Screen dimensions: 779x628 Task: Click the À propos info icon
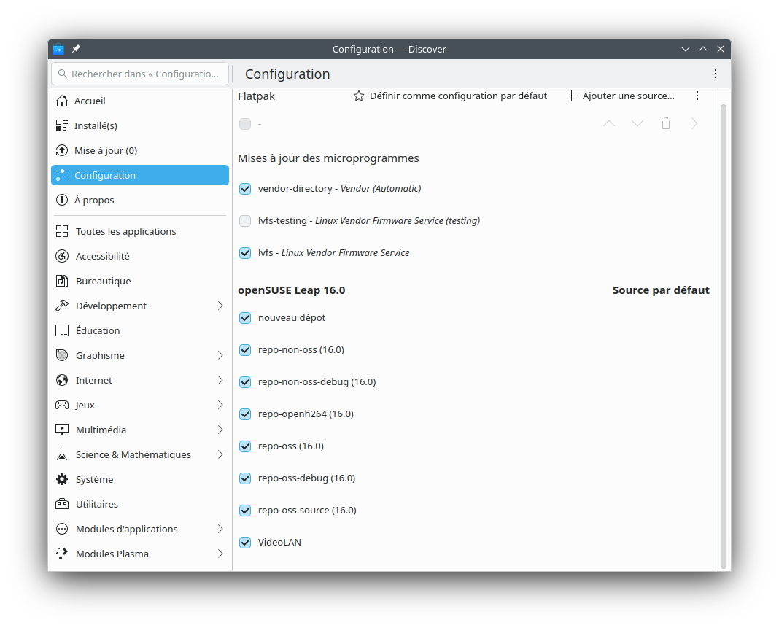(x=62, y=200)
